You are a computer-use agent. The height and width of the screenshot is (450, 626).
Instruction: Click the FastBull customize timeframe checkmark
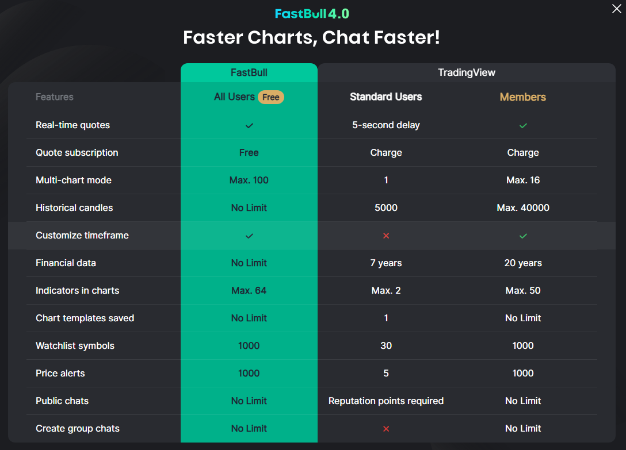pos(249,235)
